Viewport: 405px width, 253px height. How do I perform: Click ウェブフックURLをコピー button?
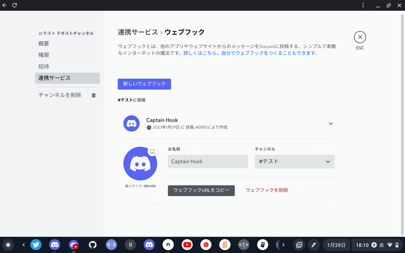tap(201, 191)
